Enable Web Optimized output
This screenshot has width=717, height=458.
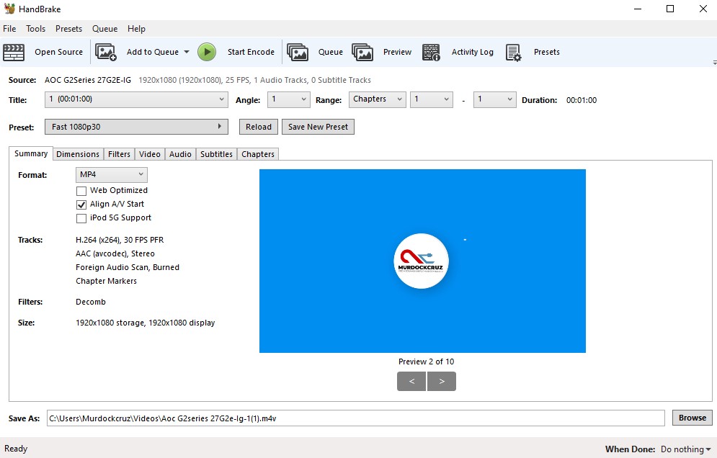81,190
